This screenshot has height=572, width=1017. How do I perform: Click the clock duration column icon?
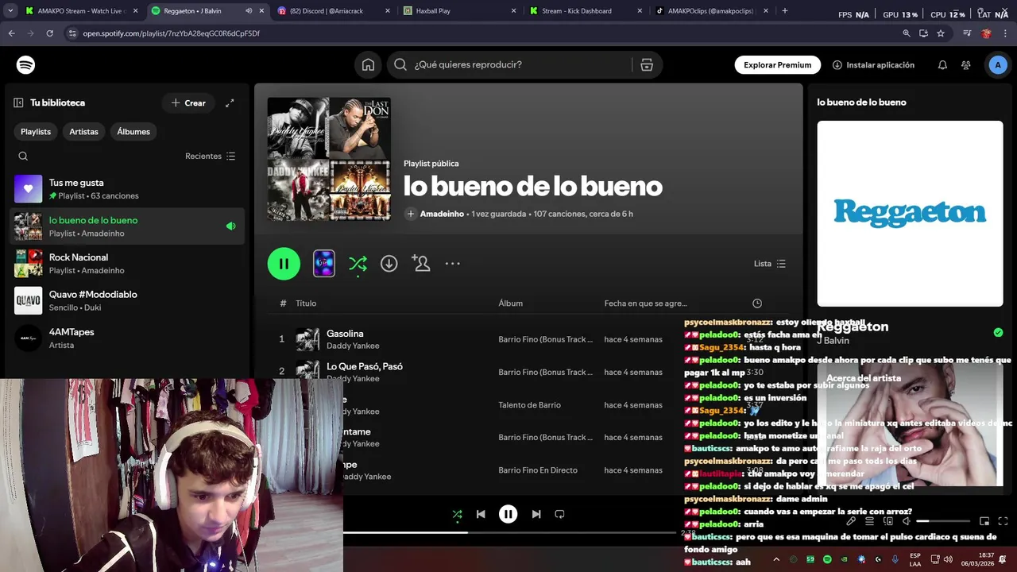pos(757,303)
